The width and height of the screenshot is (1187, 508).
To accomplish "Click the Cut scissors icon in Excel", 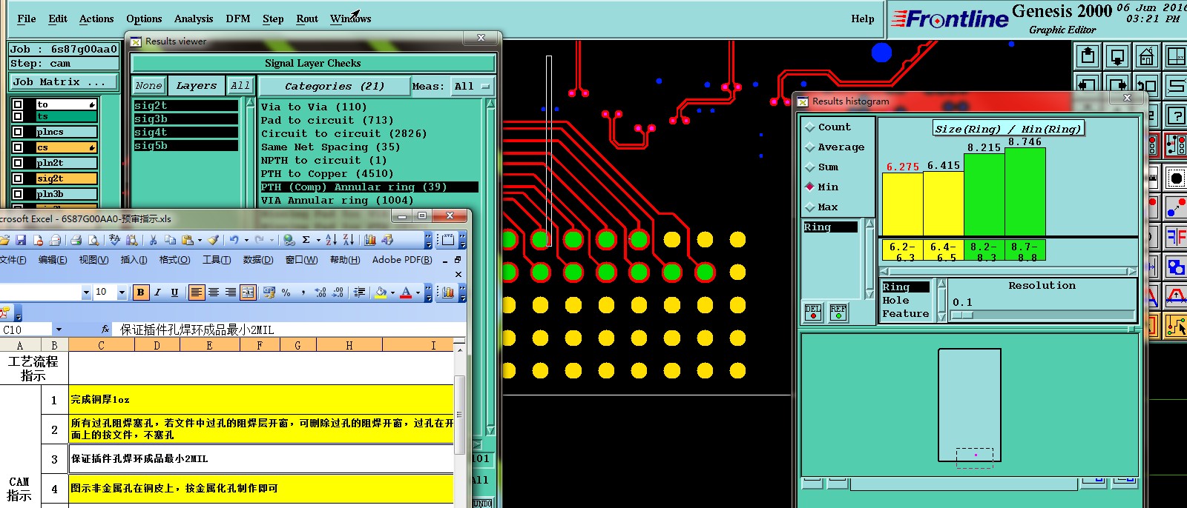I will tap(153, 240).
